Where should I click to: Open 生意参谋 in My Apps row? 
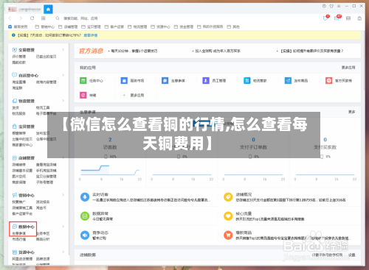tap(165, 80)
